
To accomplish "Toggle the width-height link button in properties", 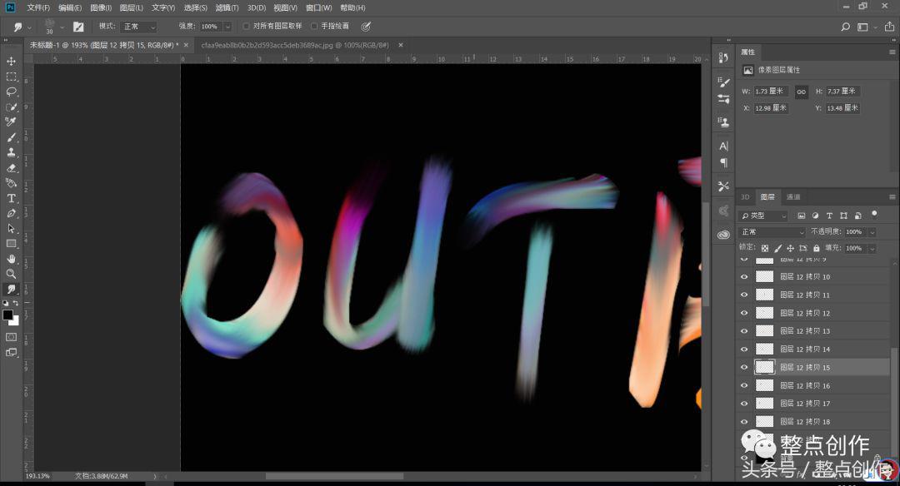I will coord(801,92).
